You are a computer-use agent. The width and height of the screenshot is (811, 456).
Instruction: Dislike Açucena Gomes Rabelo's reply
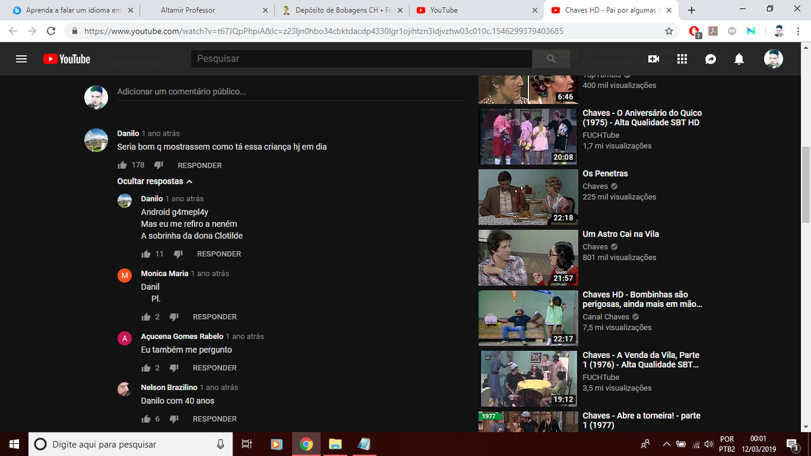tap(174, 367)
